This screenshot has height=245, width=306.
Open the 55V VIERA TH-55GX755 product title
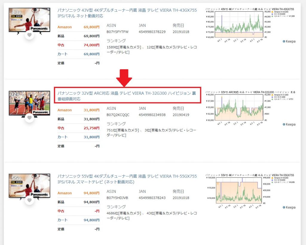pos(127,179)
